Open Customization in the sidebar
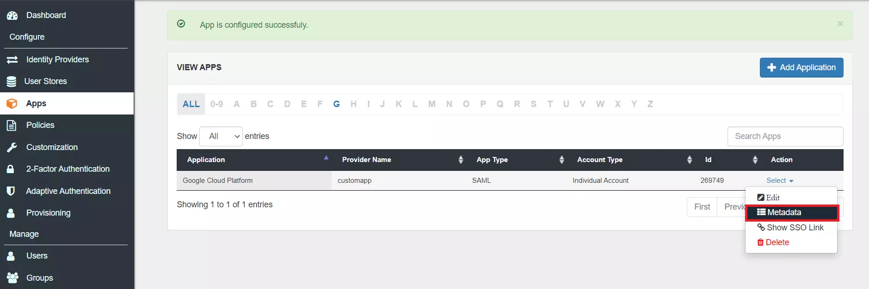 coord(67,147)
